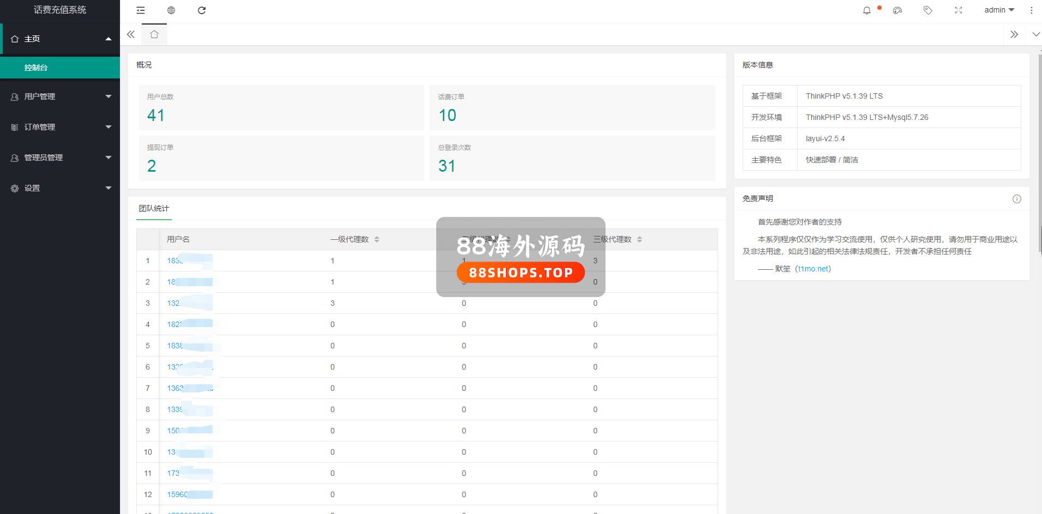1042x514 pixels.
Task: Open the theme palette icon
Action: coord(898,10)
